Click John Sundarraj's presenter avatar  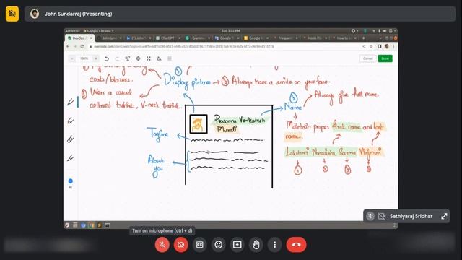click(35, 14)
